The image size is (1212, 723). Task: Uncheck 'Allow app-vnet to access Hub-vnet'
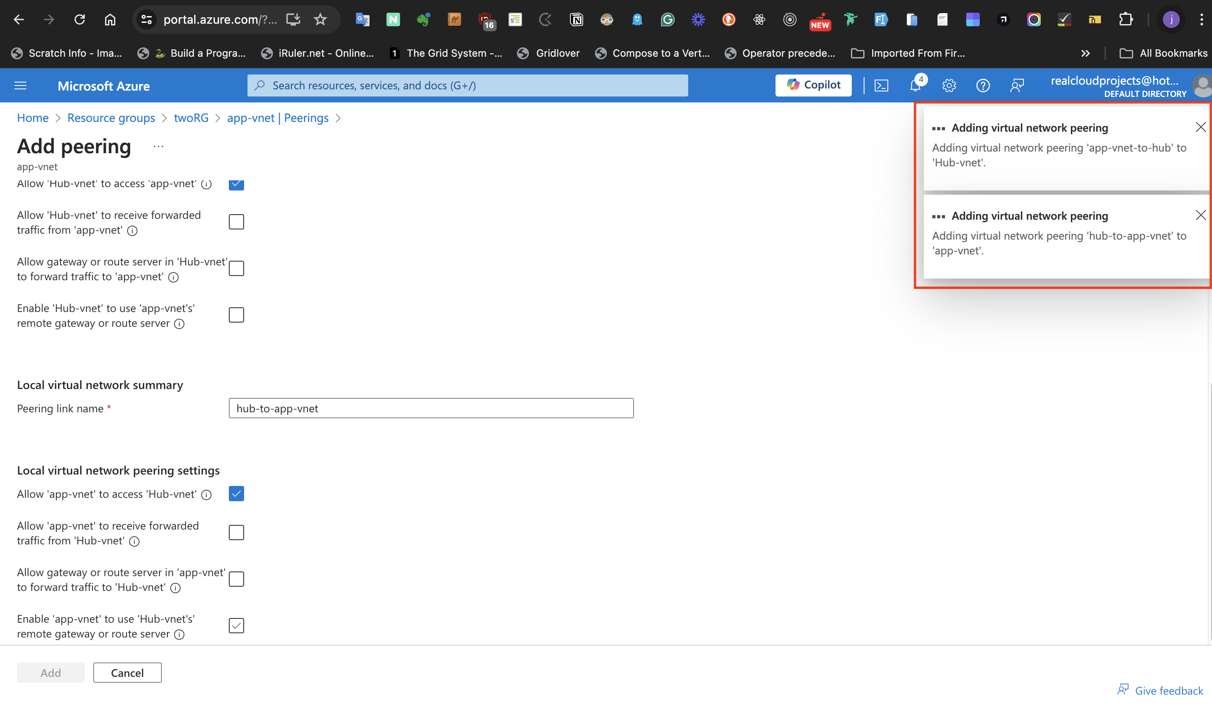click(236, 494)
